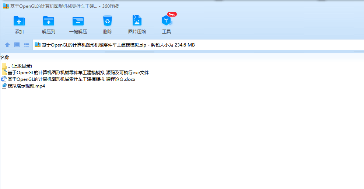Click the video icon of the mp4 file
364x189 pixels.
tap(4, 86)
